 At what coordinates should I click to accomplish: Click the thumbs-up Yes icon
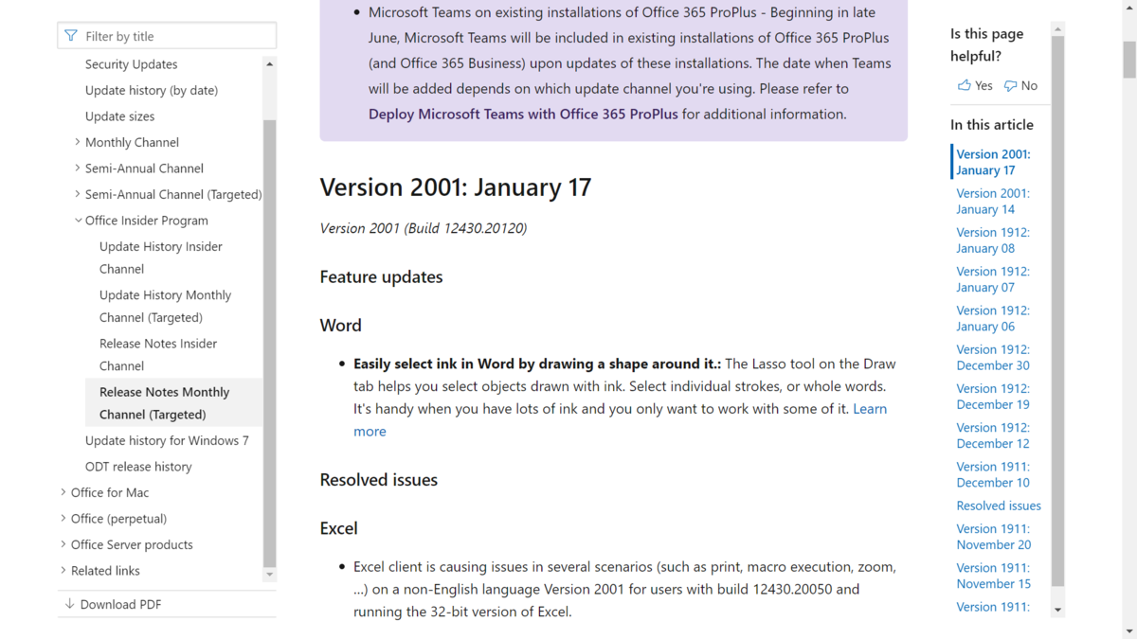pyautogui.click(x=964, y=85)
